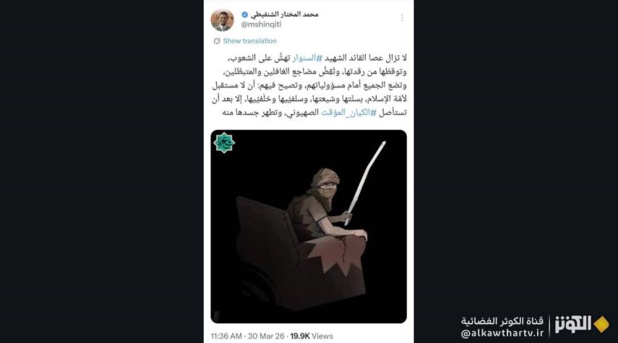Open the three-dot more options menu
This screenshot has height=343, width=618.
click(x=402, y=18)
